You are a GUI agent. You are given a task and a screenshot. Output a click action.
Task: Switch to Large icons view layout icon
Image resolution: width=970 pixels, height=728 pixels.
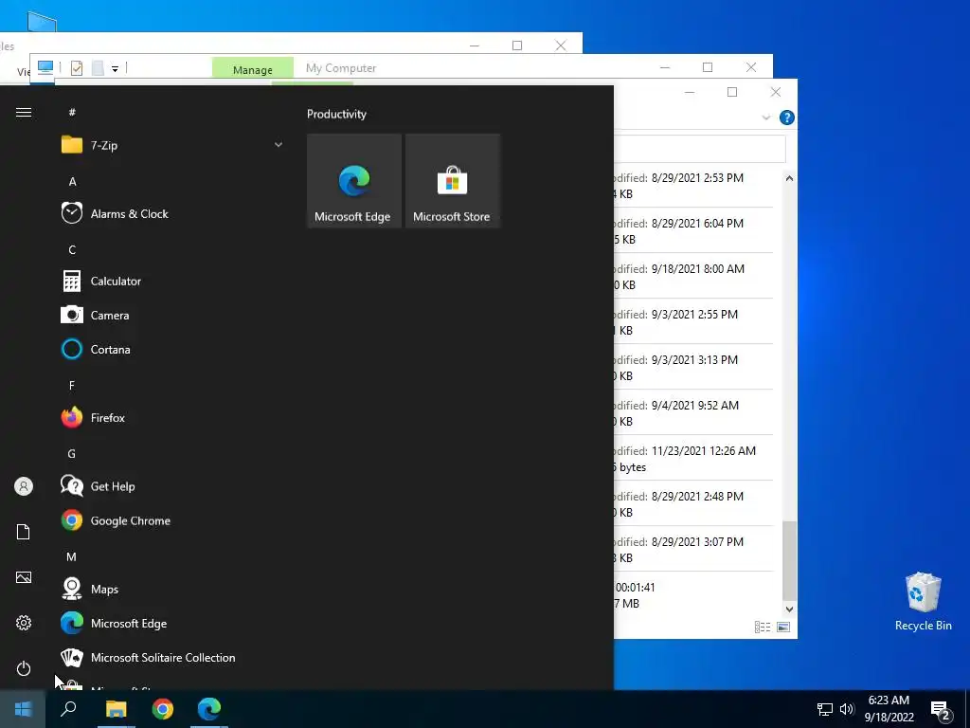coord(783,628)
